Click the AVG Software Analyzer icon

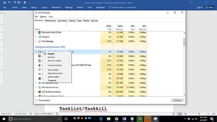click(40, 92)
